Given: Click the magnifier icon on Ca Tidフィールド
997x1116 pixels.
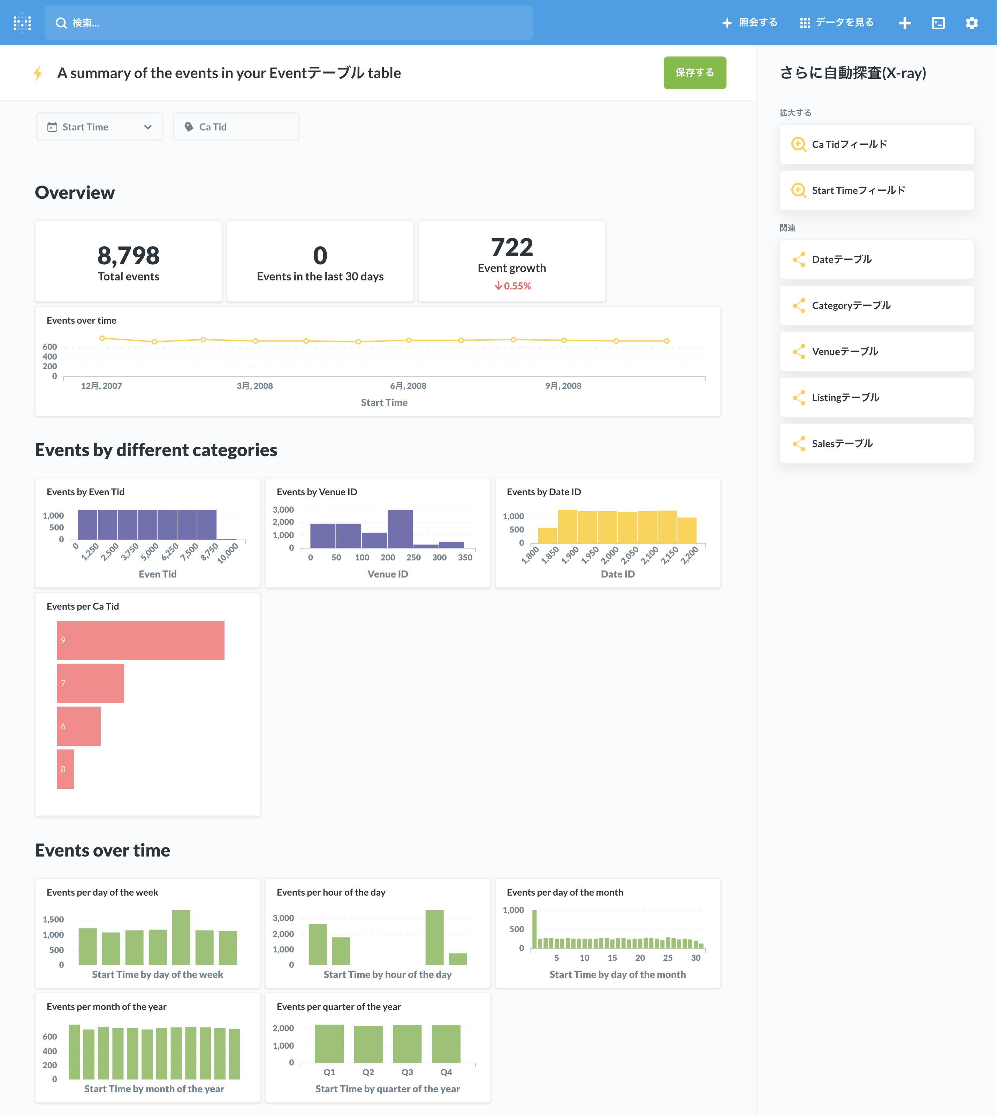Looking at the screenshot, I should (x=798, y=144).
